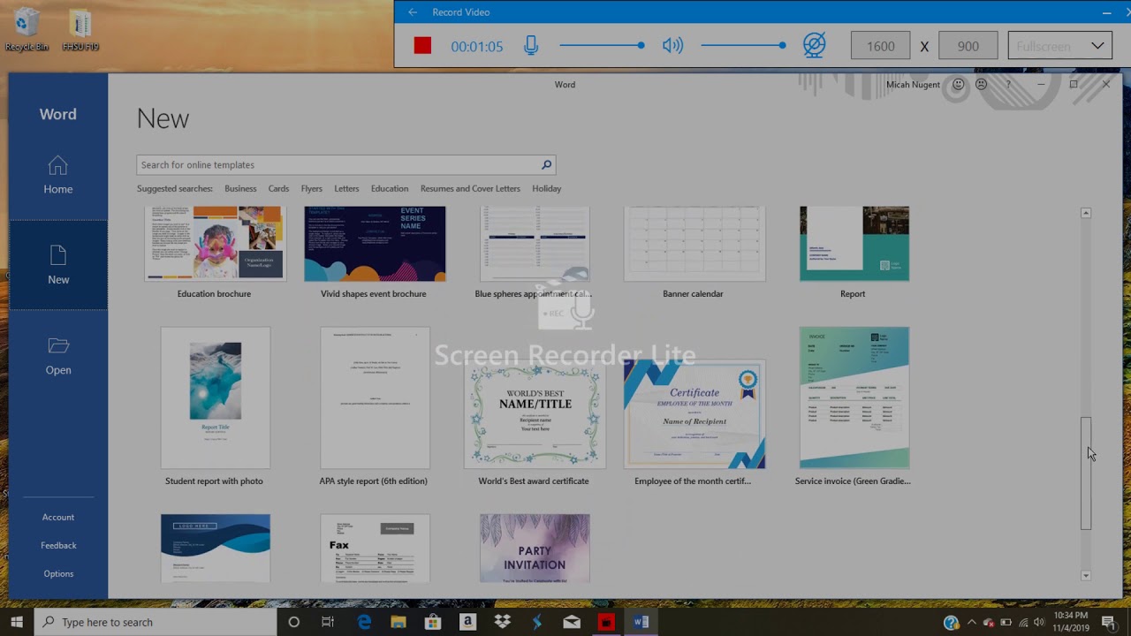This screenshot has height=636, width=1131.
Task: Open the Education brochure template
Action: pos(215,245)
